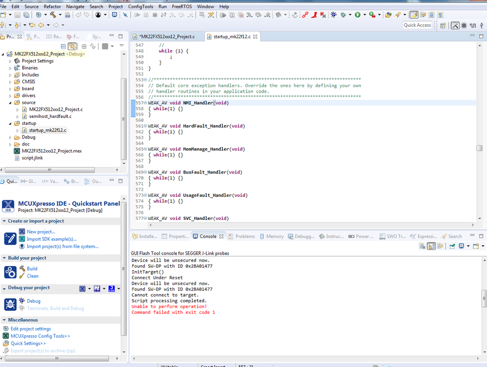Click the red chain link probe icon
The height and width of the screenshot is (367, 487).
pyautogui.click(x=305, y=15)
